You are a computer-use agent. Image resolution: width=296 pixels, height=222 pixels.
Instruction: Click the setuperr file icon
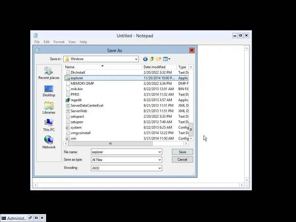68,122
